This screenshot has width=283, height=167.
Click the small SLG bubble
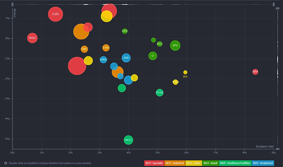[x=185, y=72]
